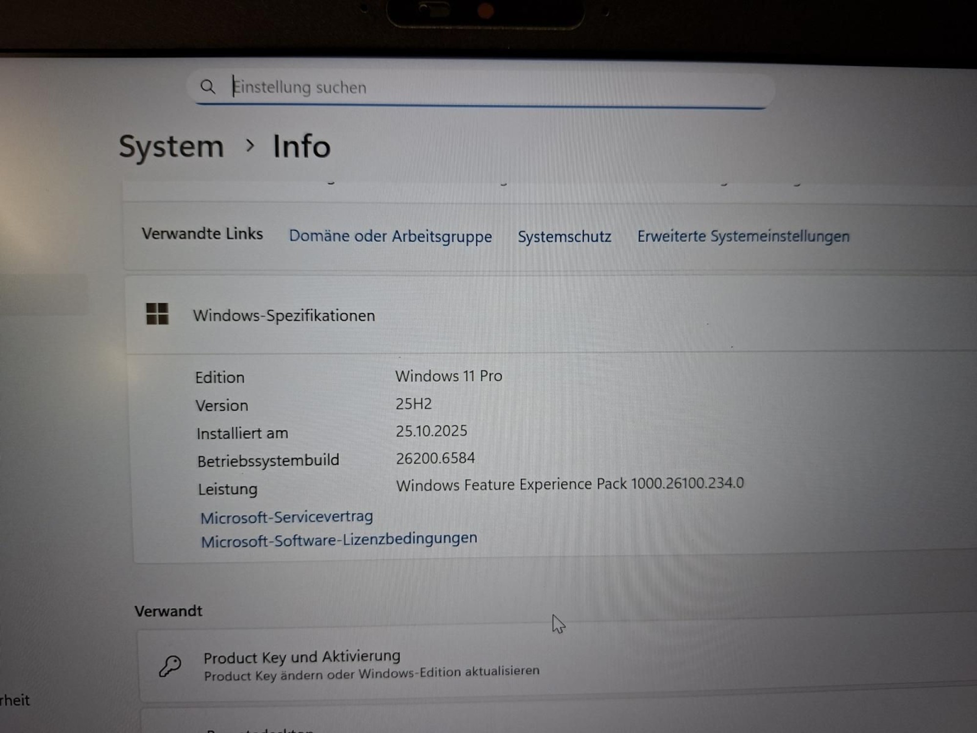Open Microsoft-Software-Lizenzbedingungen link
Image resolution: width=977 pixels, height=733 pixels.
(339, 540)
